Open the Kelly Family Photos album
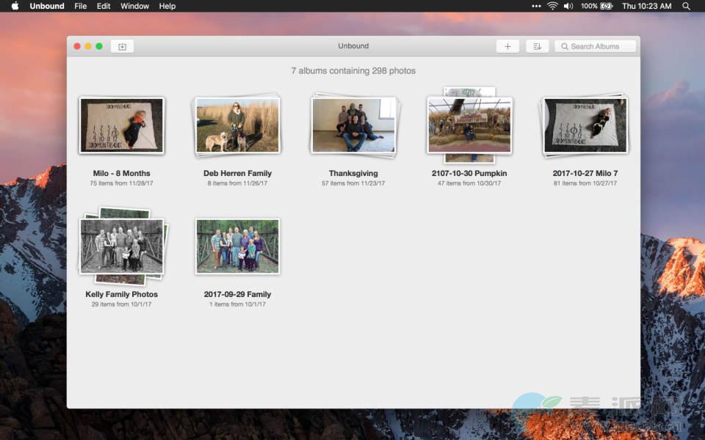The image size is (705, 440). [x=122, y=246]
